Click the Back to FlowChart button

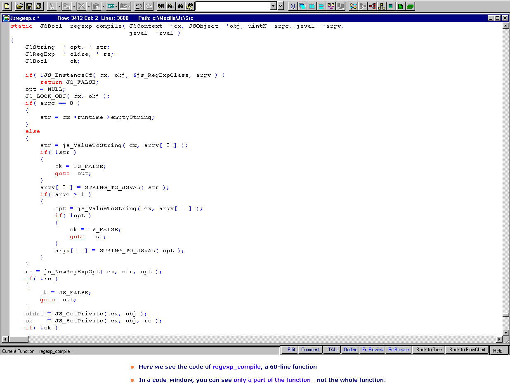click(467, 350)
